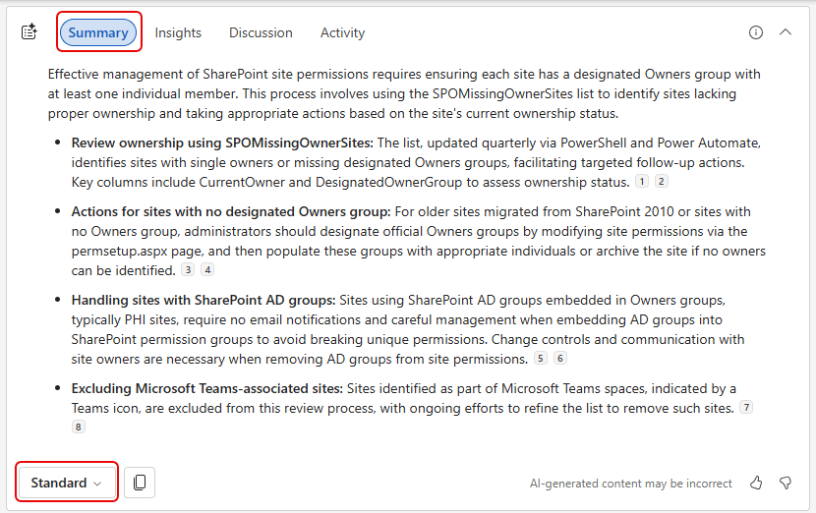Open citation reference 2

[662, 182]
